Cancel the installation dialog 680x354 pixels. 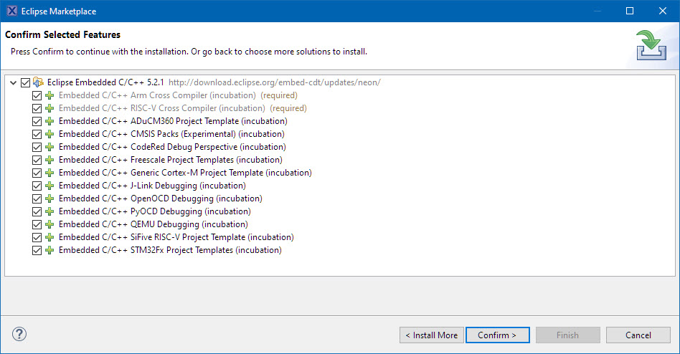[x=638, y=335]
